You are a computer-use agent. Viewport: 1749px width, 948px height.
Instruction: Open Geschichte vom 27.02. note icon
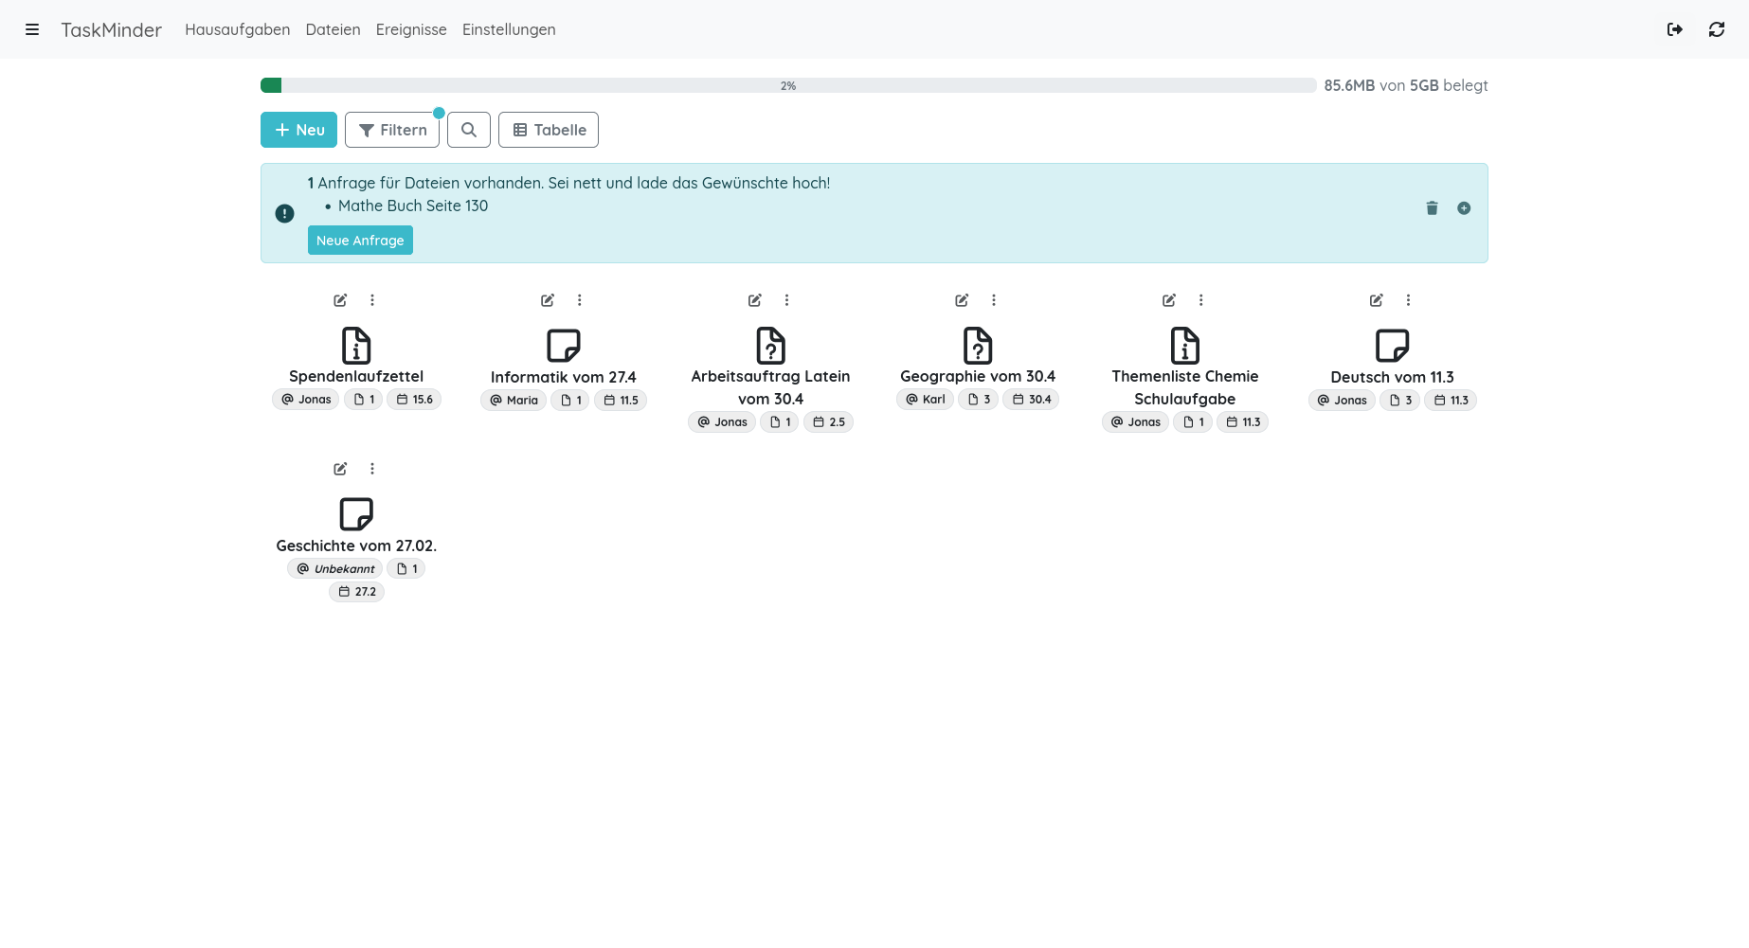tap(356, 514)
